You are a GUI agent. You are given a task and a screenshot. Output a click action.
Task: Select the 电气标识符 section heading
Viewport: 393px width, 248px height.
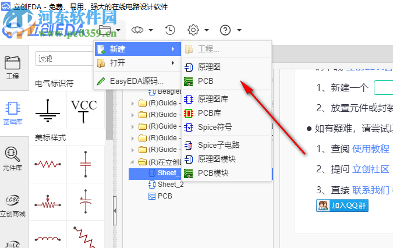click(54, 83)
